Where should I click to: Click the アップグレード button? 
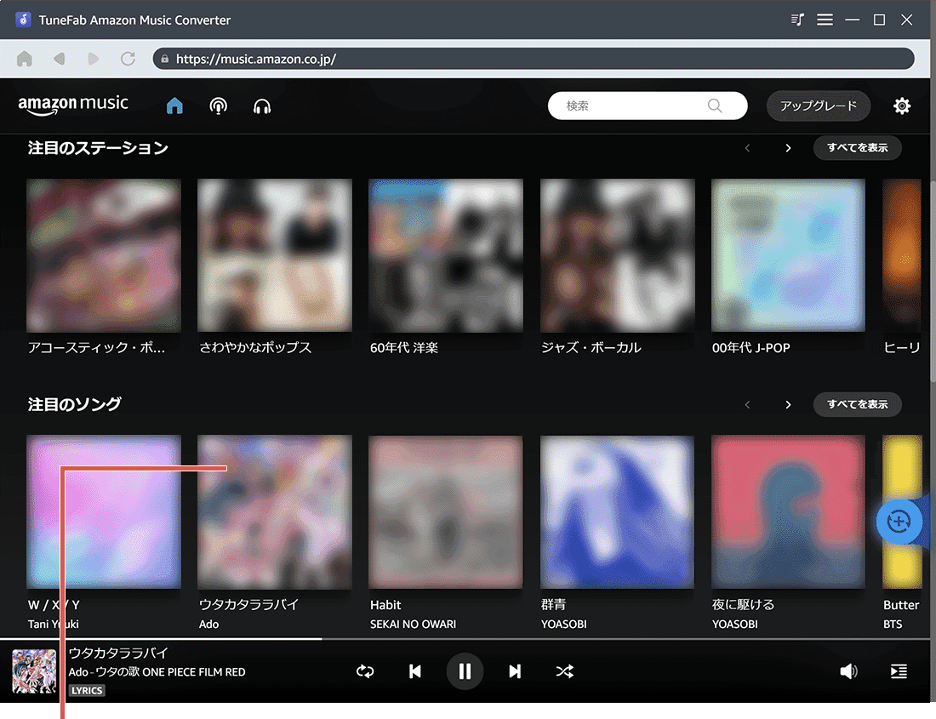pyautogui.click(x=818, y=106)
